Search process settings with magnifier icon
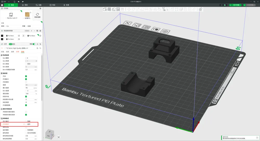 click(x=40, y=48)
